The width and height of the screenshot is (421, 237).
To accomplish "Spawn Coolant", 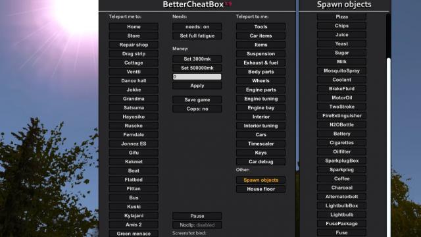I will tap(341, 80).
